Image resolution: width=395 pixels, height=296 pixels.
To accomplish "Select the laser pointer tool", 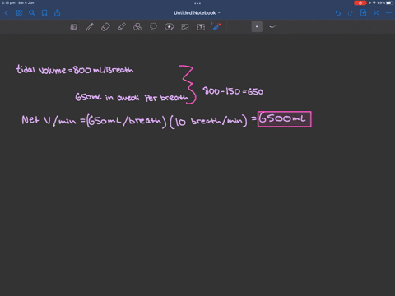I will click(x=216, y=26).
